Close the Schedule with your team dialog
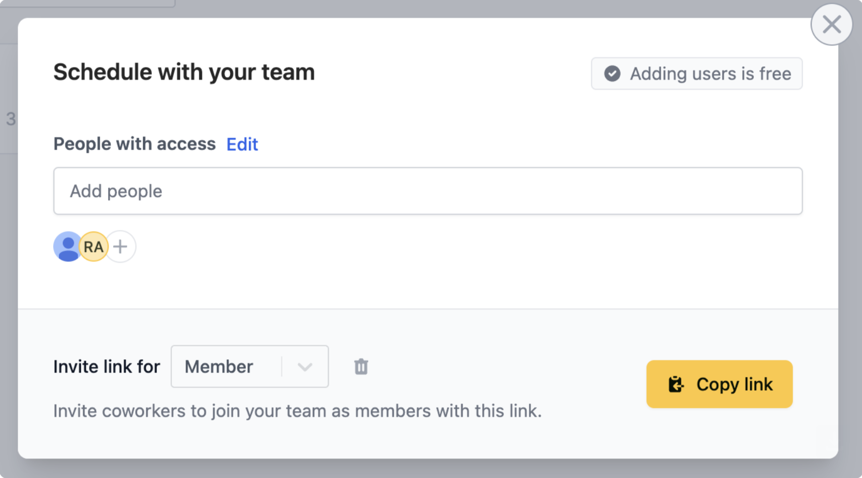This screenshot has height=478, width=862. click(x=831, y=24)
